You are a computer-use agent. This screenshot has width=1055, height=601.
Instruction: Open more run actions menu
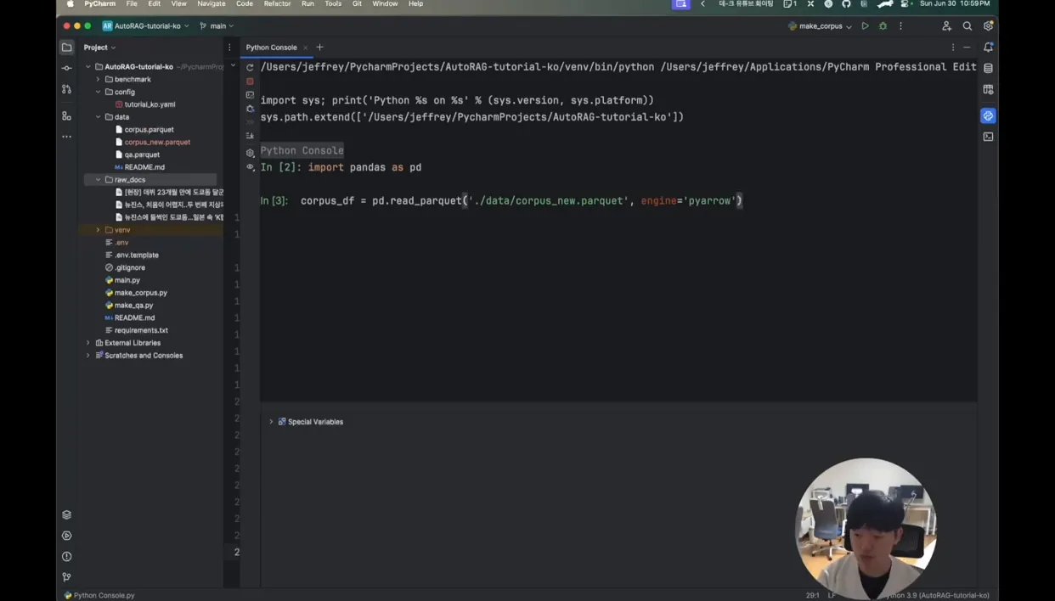point(900,26)
